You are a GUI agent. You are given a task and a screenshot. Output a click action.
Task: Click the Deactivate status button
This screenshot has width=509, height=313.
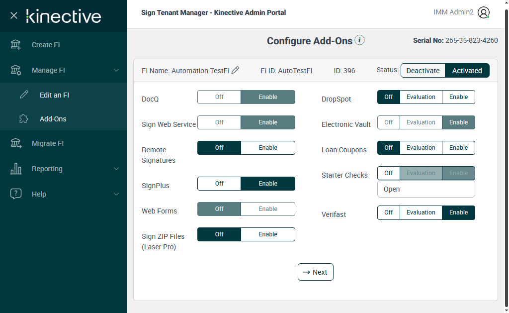coord(423,71)
